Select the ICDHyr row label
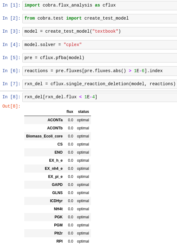 56,201
